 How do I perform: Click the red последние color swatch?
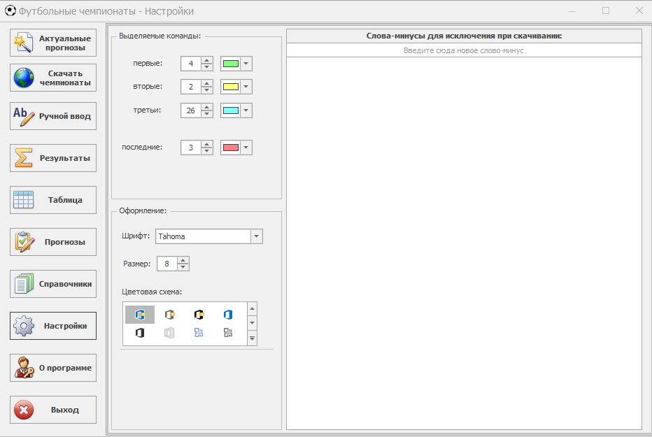[x=231, y=148]
